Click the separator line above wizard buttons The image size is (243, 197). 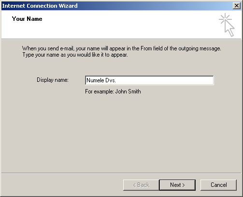coord(121,173)
